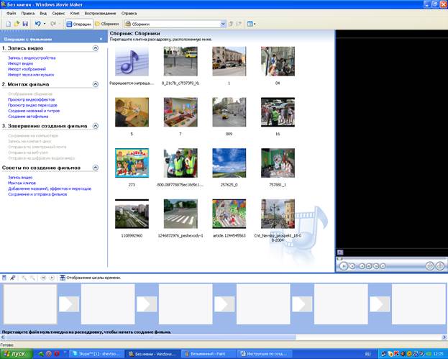Click the New Collection Folder icon
This screenshot has height=359, width=448.
[239, 24]
